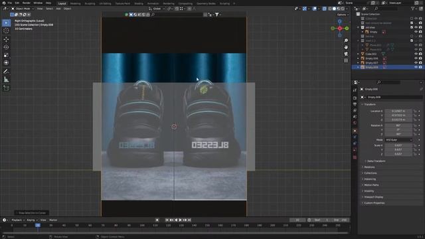Select the Annotate tool
Viewport: 425px width, 239px height.
click(x=6, y=72)
